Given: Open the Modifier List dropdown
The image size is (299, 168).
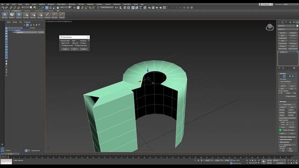Looking at the screenshot, I should coord(288,29).
